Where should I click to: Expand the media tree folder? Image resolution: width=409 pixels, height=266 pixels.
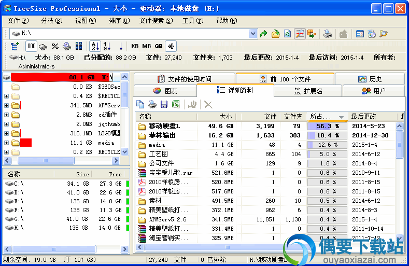pos(7,143)
